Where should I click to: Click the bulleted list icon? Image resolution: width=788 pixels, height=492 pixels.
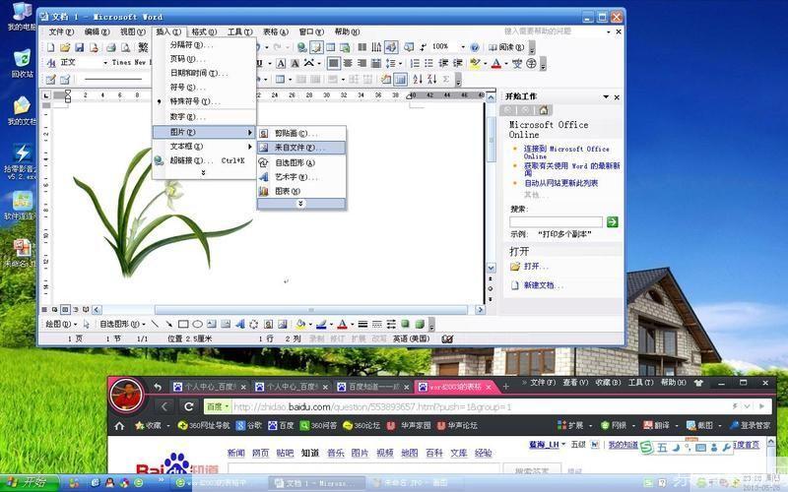point(428,63)
